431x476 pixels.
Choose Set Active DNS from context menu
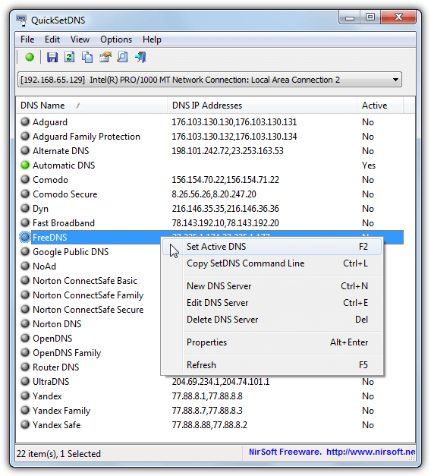point(272,247)
